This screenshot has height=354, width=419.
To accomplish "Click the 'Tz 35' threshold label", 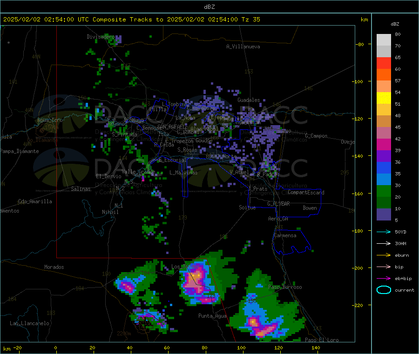I will point(250,20).
